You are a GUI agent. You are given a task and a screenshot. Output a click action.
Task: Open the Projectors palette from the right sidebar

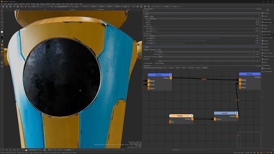pos(265,50)
